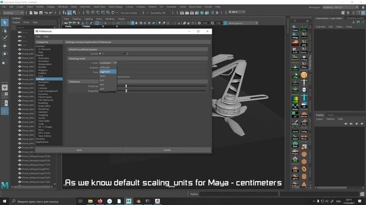This screenshot has height=205, width=366.
Task: Select the Rotate tool in the toolbox
Action: [5, 54]
